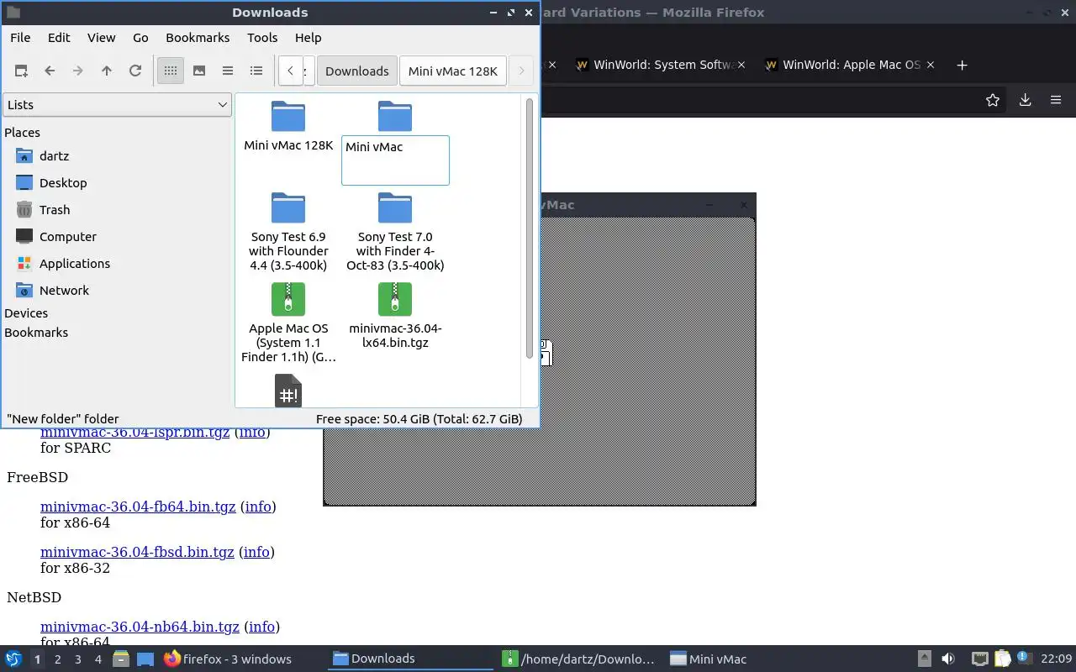1076x672 pixels.
Task: Open the View menu
Action: point(101,38)
